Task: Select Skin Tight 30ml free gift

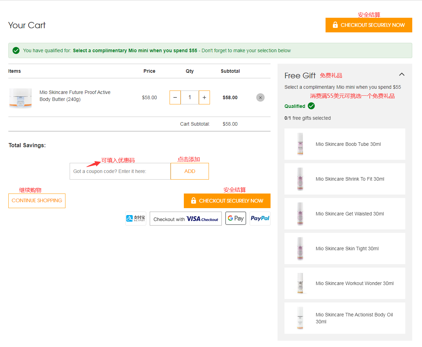Action: point(345,249)
